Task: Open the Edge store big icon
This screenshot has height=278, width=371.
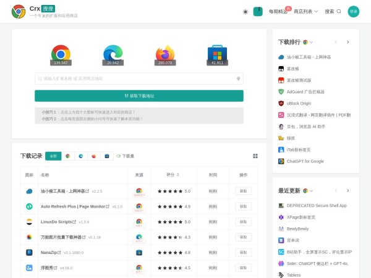Action: click(113, 55)
